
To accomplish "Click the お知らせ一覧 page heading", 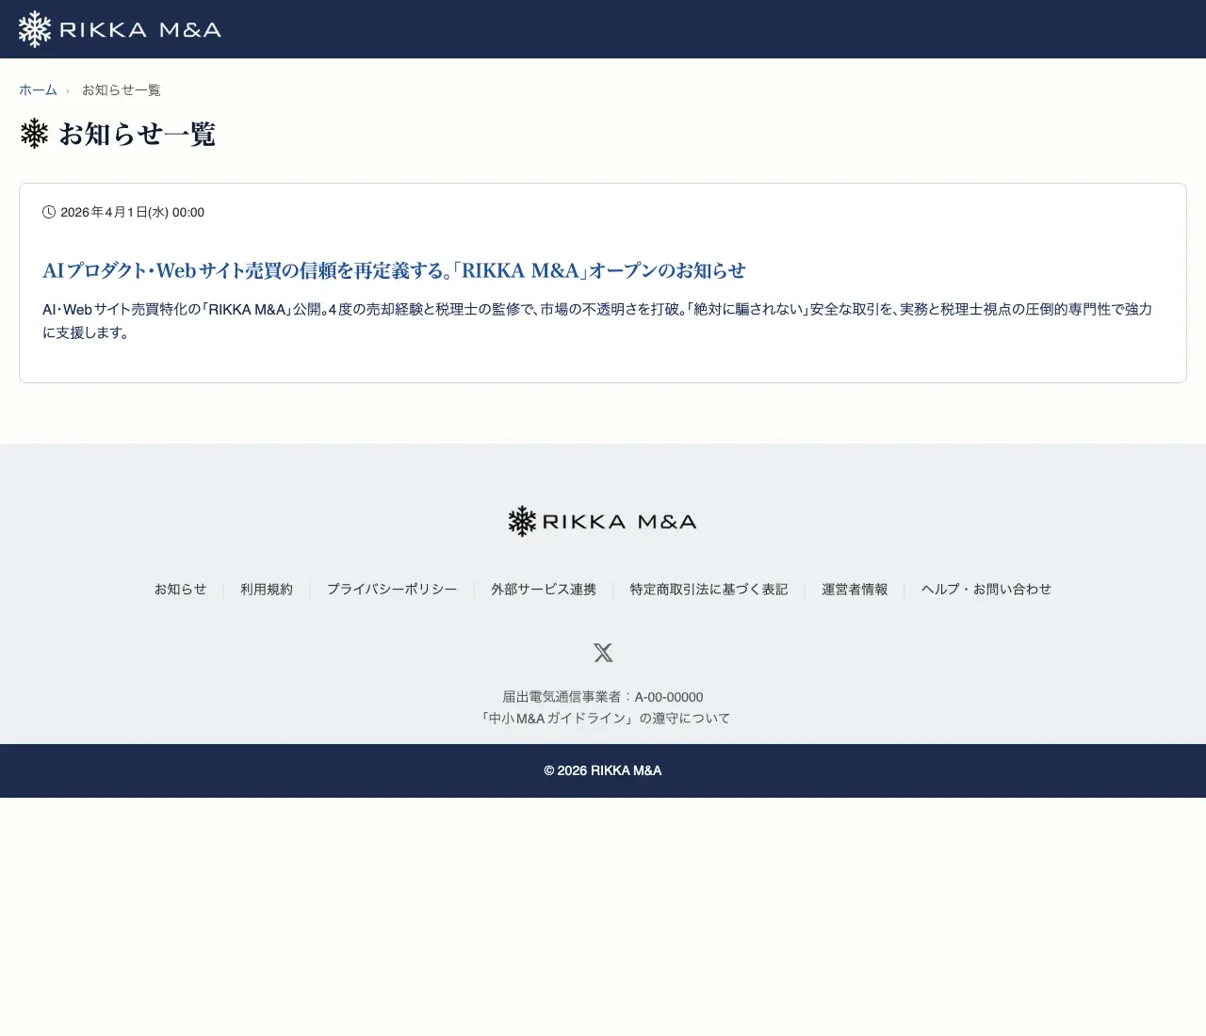I will (138, 134).
